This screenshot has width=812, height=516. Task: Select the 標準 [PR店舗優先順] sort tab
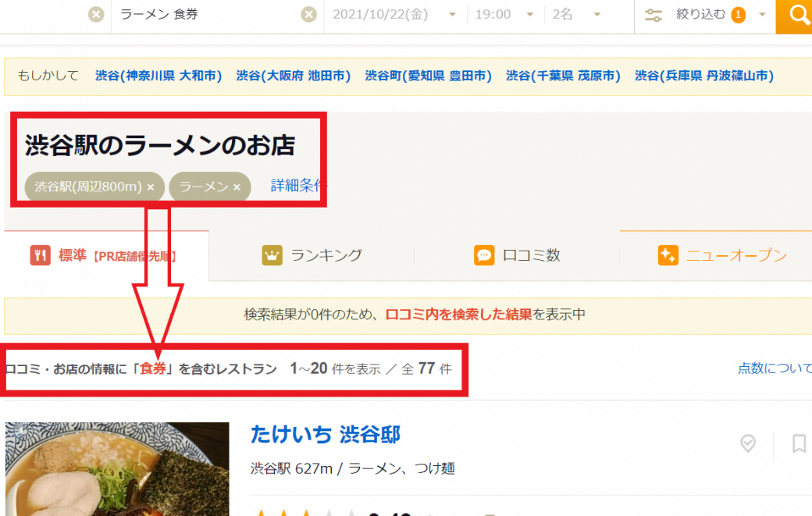pos(106,255)
